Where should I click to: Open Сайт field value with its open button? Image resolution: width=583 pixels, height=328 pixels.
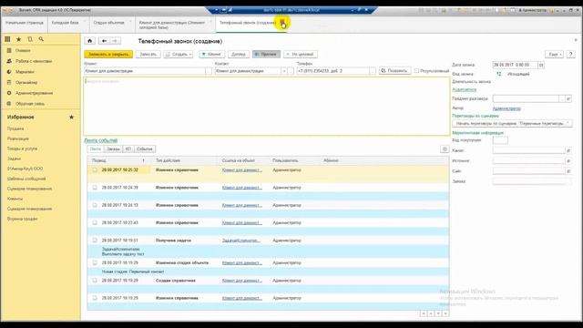tap(568, 171)
